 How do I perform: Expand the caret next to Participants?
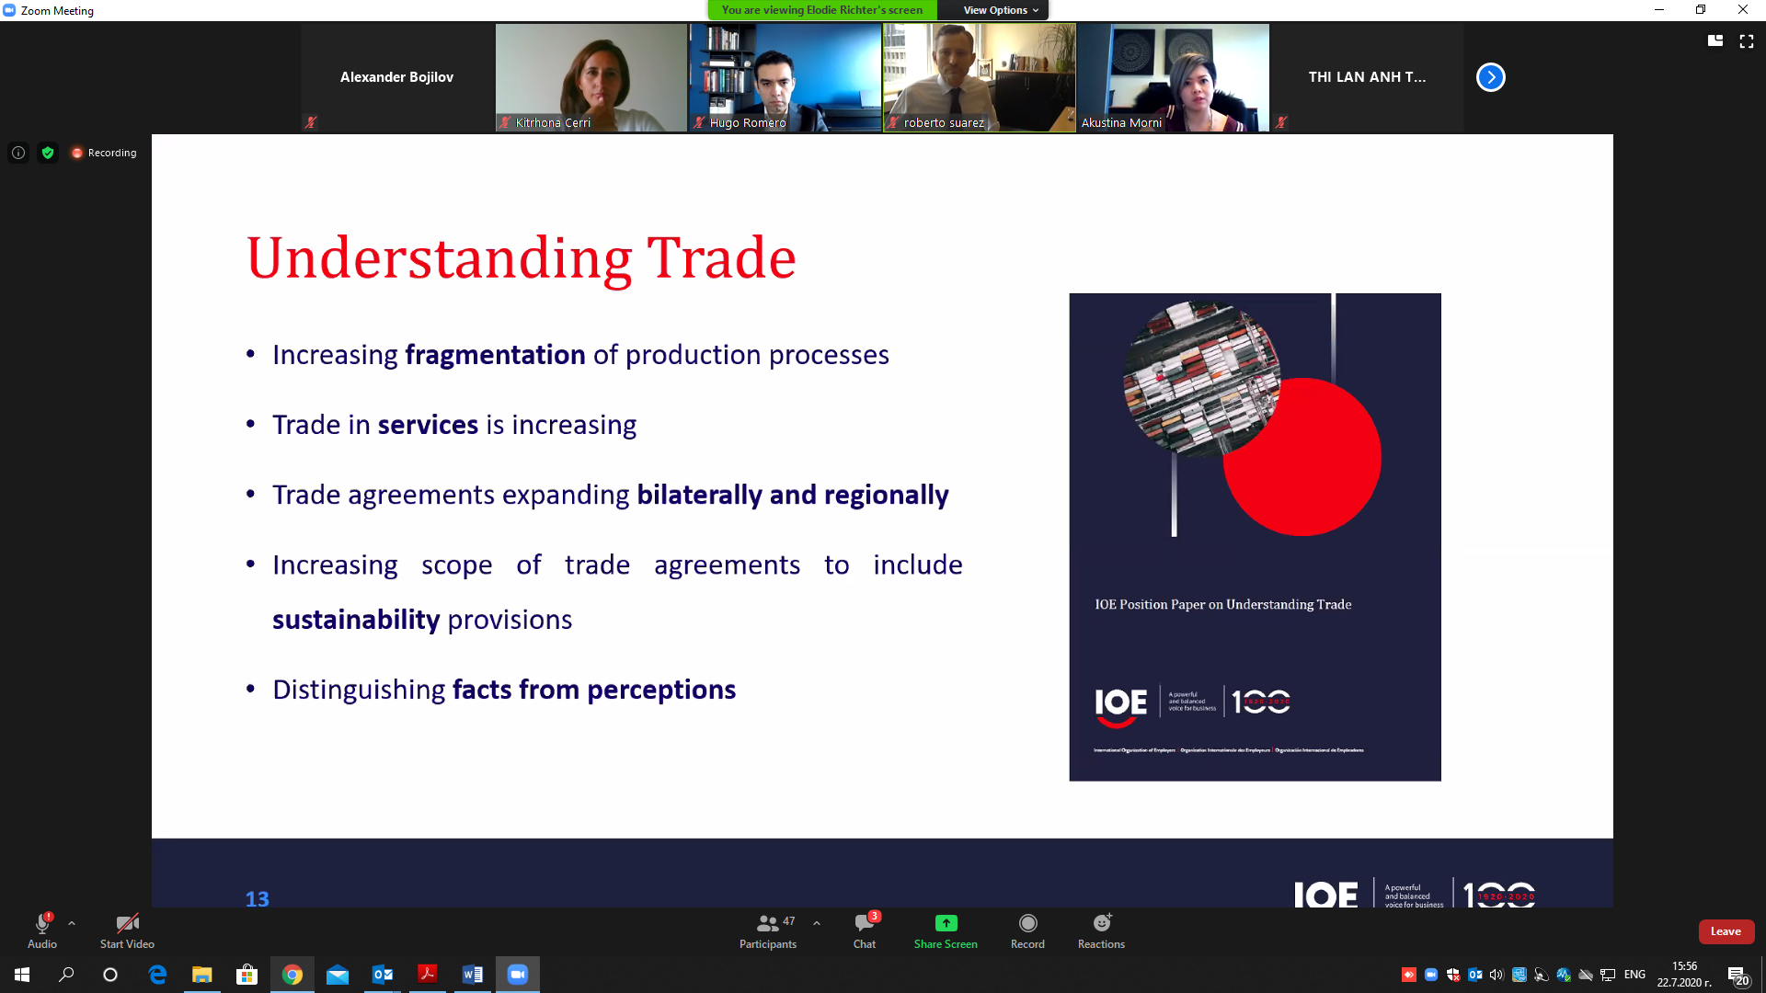[817, 923]
